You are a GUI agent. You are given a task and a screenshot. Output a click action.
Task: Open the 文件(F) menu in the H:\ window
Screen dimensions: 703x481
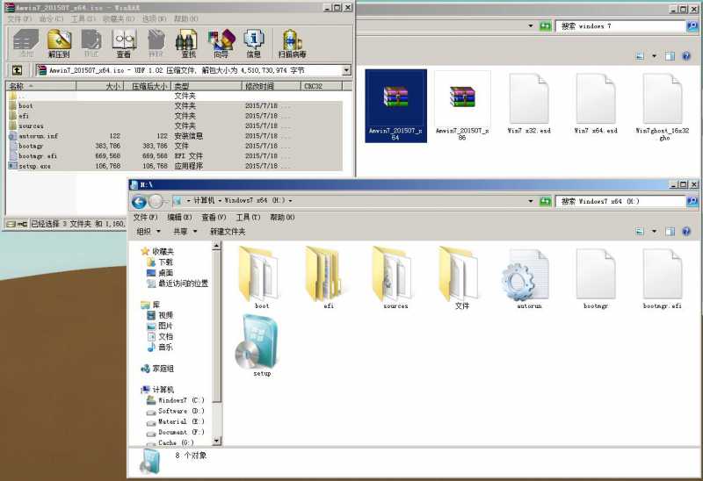pyautogui.click(x=145, y=217)
